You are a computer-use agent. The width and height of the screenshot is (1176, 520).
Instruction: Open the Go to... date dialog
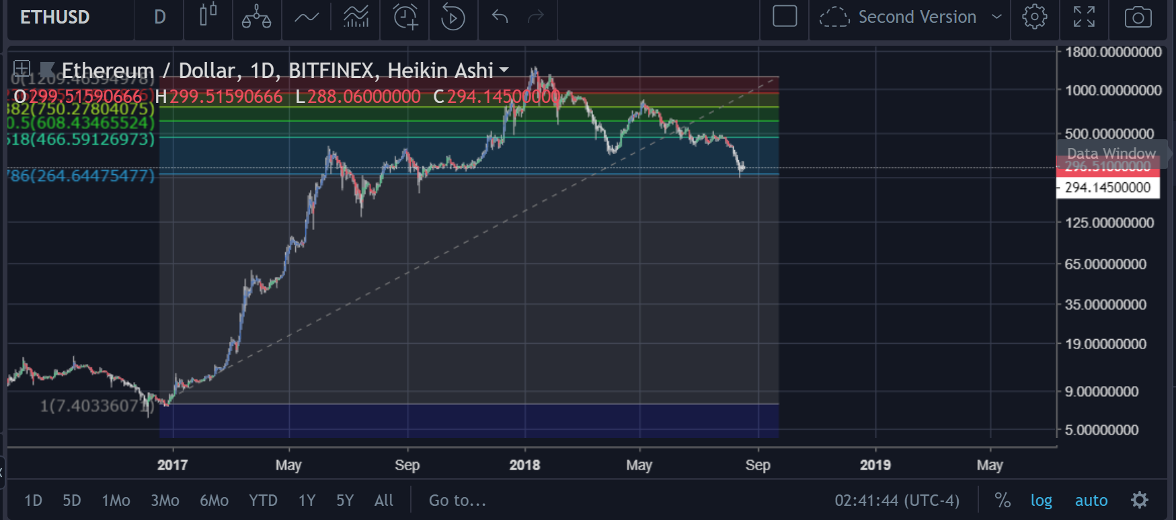[x=457, y=500]
